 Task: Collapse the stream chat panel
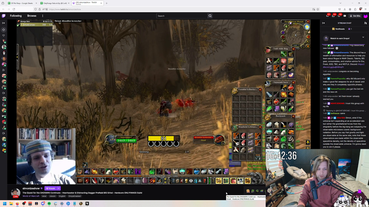323,23
